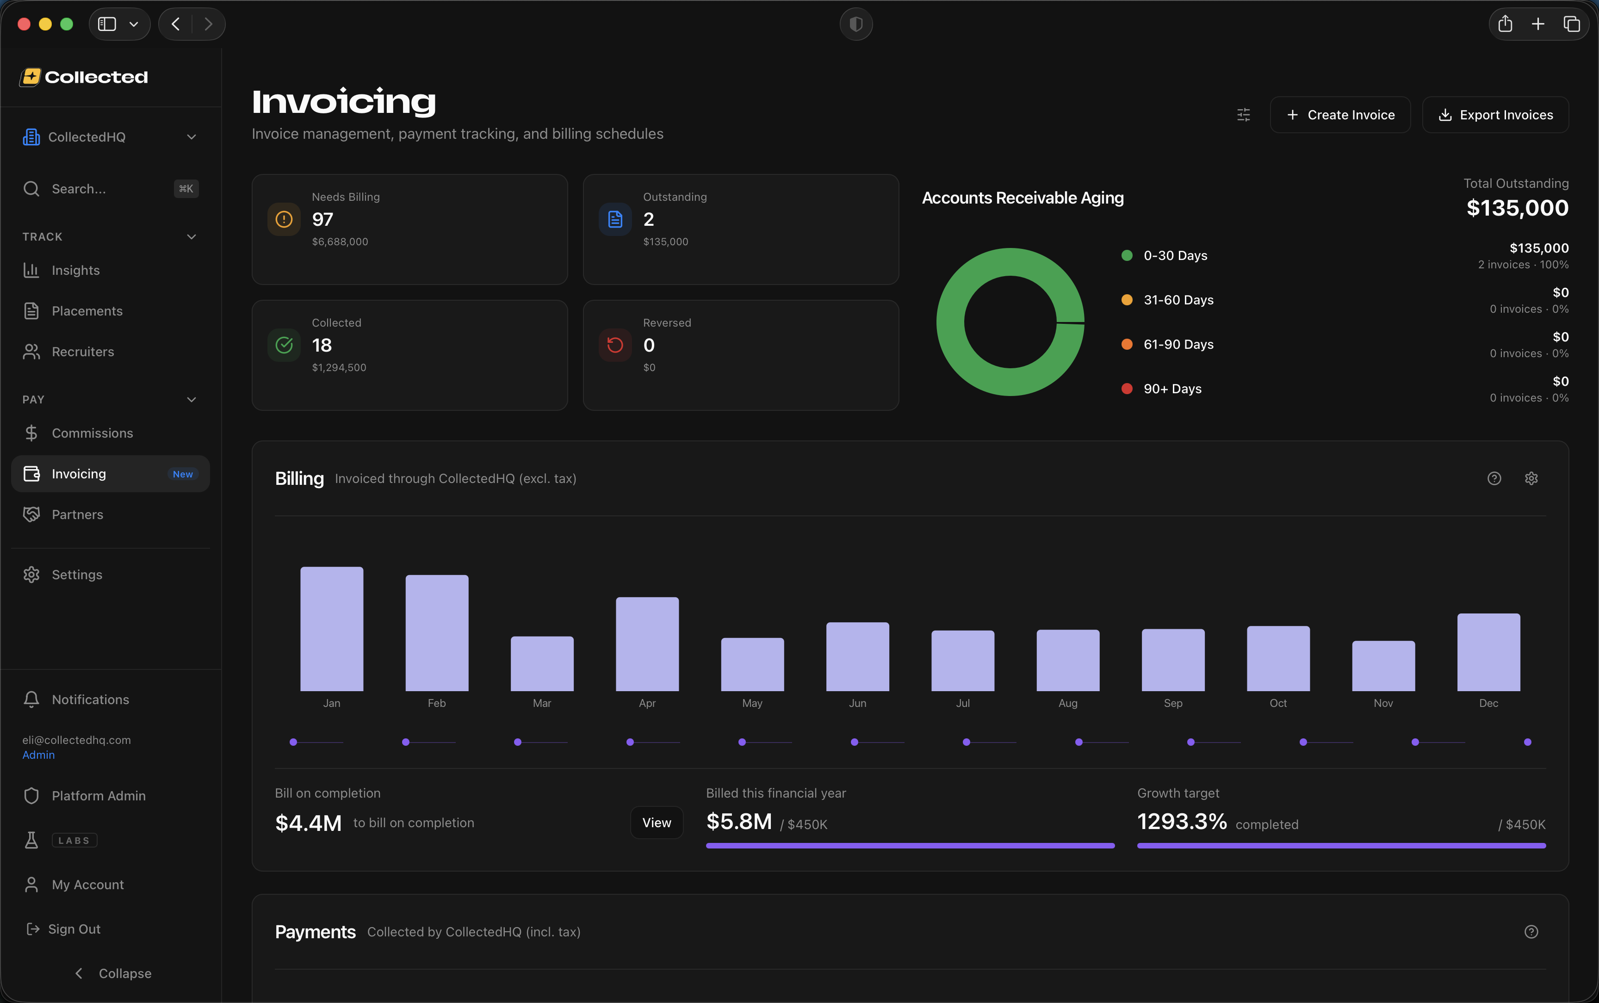Click the Safari privacy shield icon

[x=855, y=25]
